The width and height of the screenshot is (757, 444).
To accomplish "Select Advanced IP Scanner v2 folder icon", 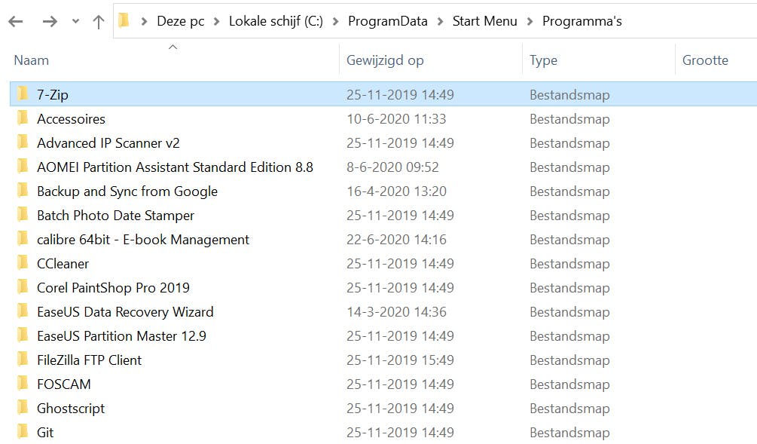I will click(x=22, y=141).
